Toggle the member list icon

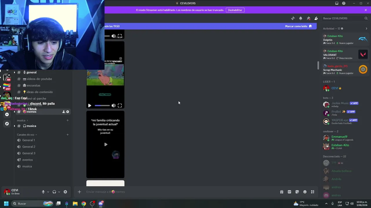click(316, 18)
